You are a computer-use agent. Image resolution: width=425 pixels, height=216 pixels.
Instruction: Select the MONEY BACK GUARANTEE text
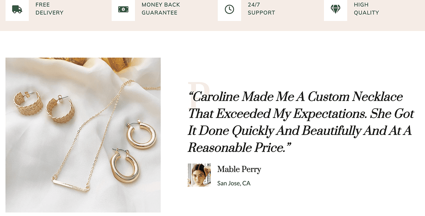pos(161,9)
